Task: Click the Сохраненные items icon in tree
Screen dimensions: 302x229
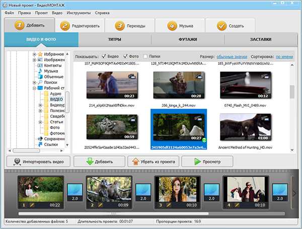Action: [x=40, y=139]
